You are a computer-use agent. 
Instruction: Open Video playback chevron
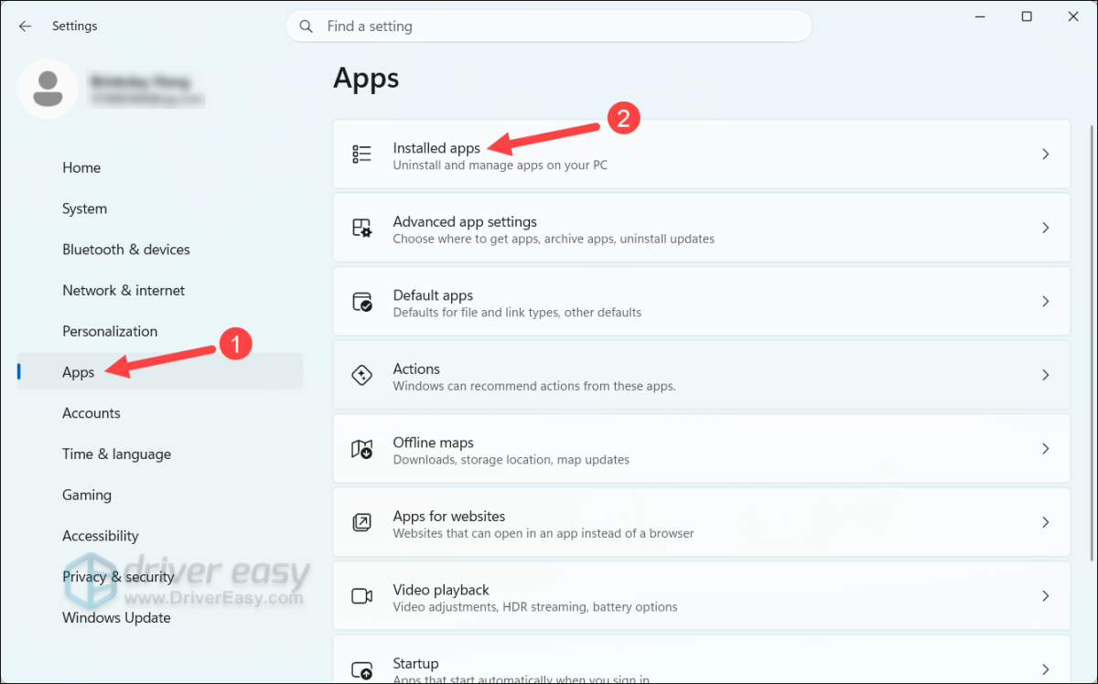1045,596
